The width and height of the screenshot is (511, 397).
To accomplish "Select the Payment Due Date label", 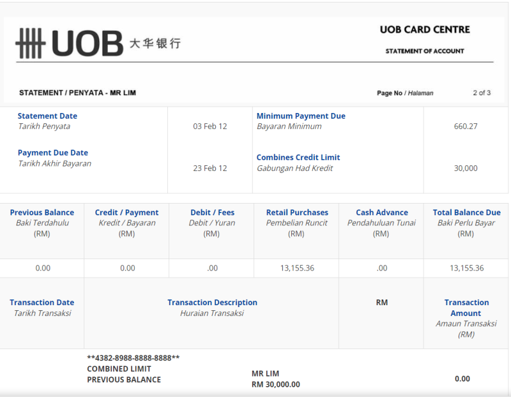I will 53,153.
